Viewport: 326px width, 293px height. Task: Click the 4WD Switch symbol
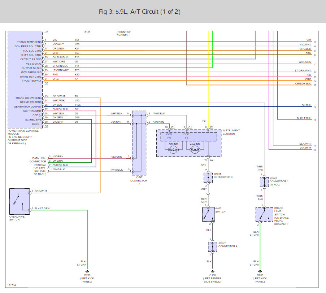coord(208,214)
